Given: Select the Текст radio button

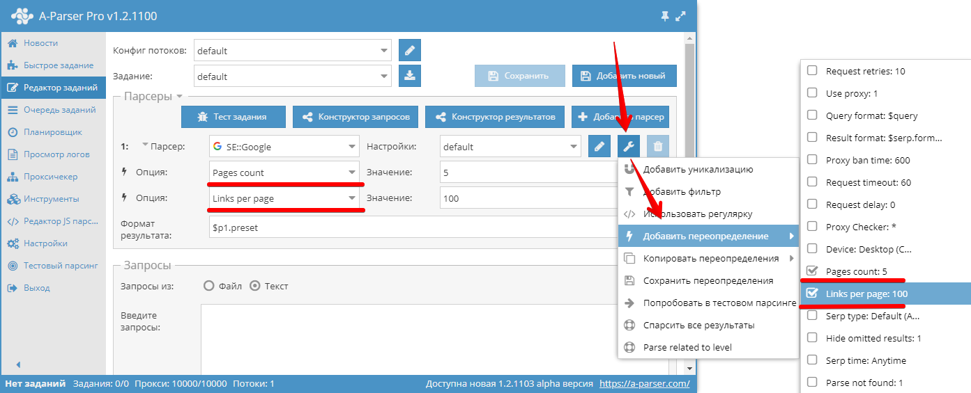Looking at the screenshot, I should click(x=254, y=286).
